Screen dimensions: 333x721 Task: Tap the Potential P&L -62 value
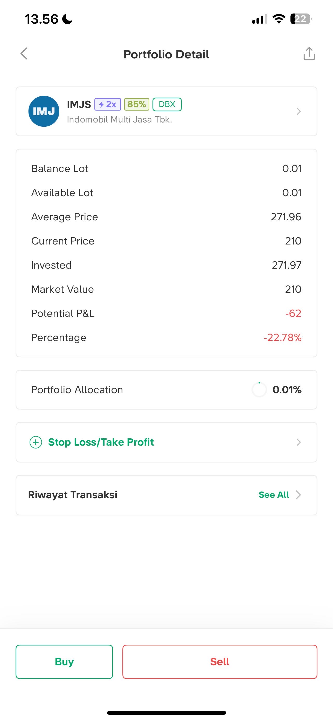pyautogui.click(x=293, y=314)
